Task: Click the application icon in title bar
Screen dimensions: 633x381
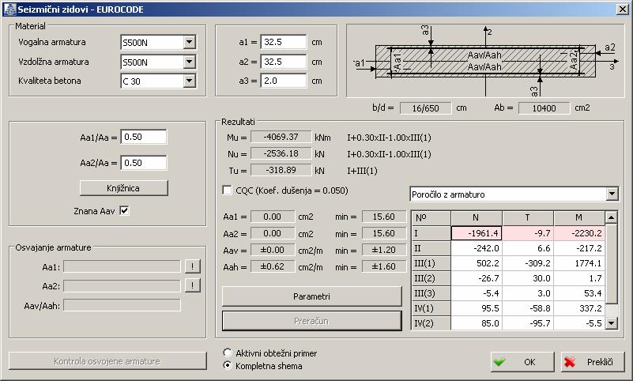Action: [9, 9]
